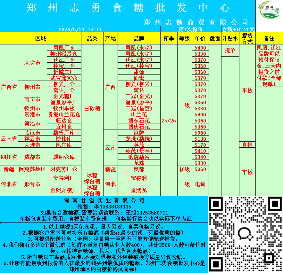Click the 单价 column header
This screenshot has width=283, height=273.
200,38
